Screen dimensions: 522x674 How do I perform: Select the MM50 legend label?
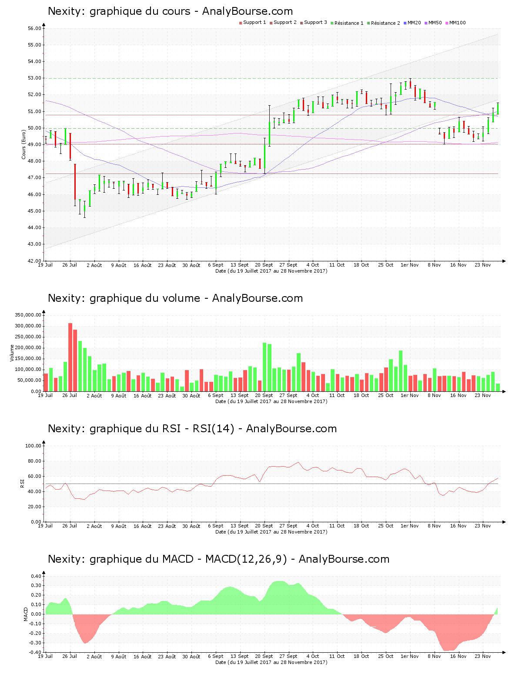coord(435,23)
